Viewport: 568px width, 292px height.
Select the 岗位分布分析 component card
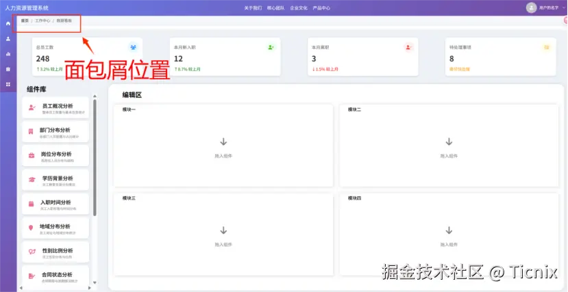pyautogui.click(x=55, y=156)
